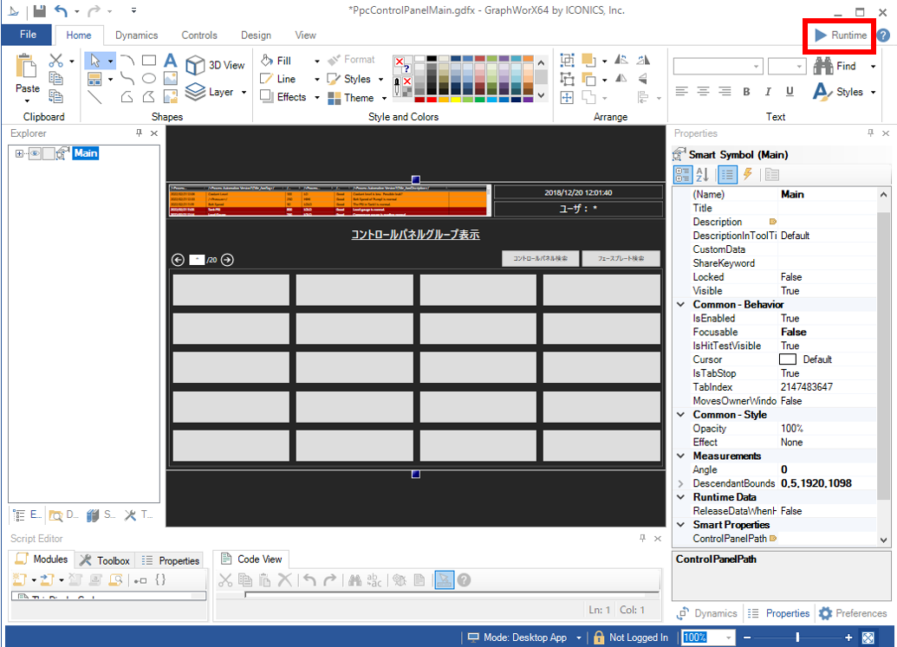The image size is (897, 647).
Task: Select the straight Line drawing tool
Action: [94, 97]
